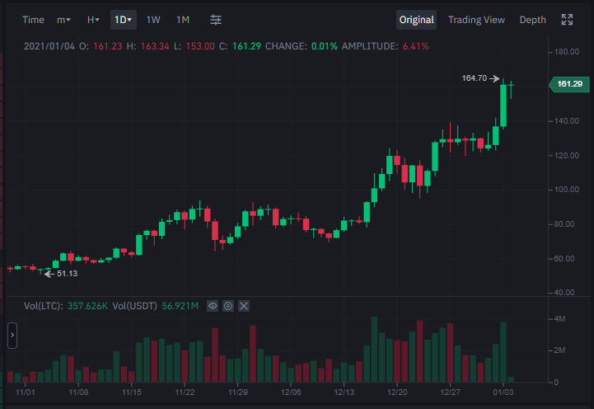This screenshot has height=409, width=594.
Task: Select the 1W timeframe
Action: click(153, 20)
